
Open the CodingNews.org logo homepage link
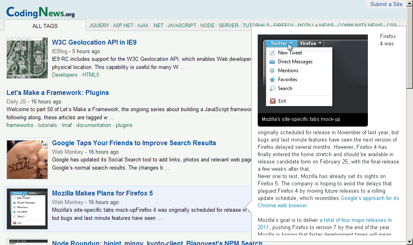point(40,12)
